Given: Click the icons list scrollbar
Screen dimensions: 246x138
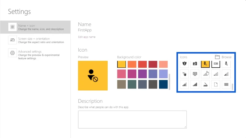Looking at the screenshot, I should coord(232,87).
